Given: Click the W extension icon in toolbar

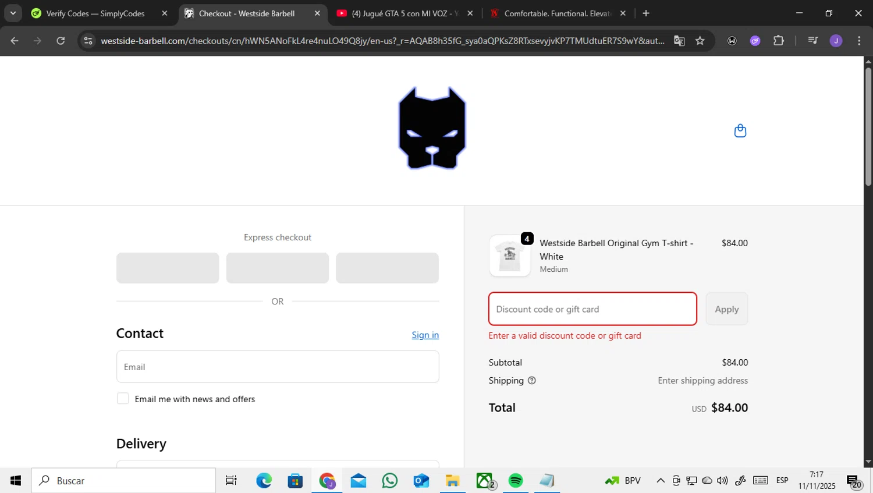Looking at the screenshot, I should pyautogui.click(x=732, y=41).
